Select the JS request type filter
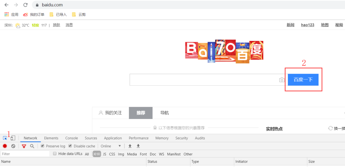Screen dimensions: 345x167 tap(104, 154)
